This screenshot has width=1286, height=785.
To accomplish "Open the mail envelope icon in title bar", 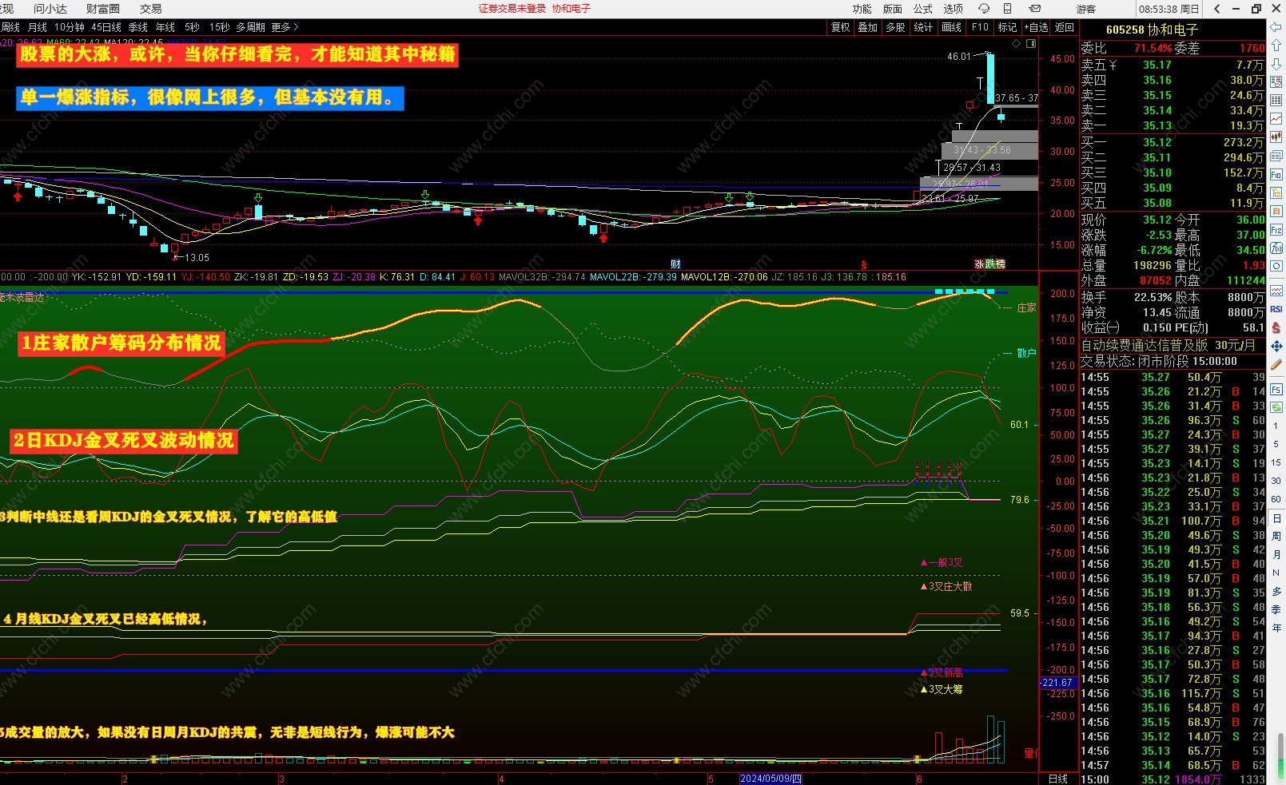I will click(1034, 9).
